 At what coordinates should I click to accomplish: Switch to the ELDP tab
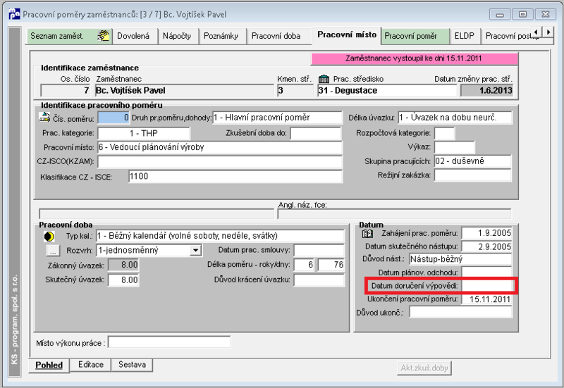(x=465, y=36)
